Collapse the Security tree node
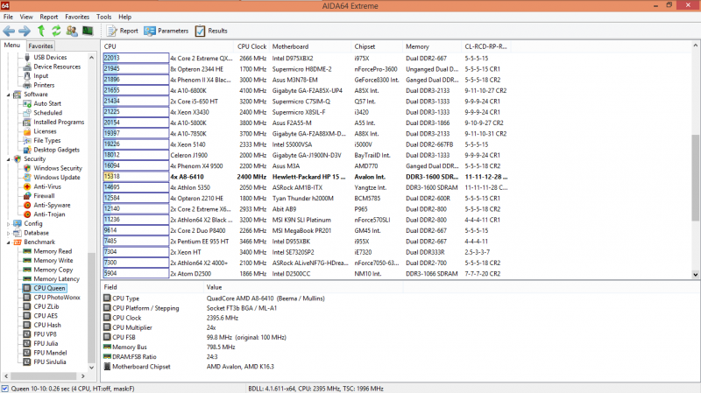The image size is (701, 393). pos(8,159)
